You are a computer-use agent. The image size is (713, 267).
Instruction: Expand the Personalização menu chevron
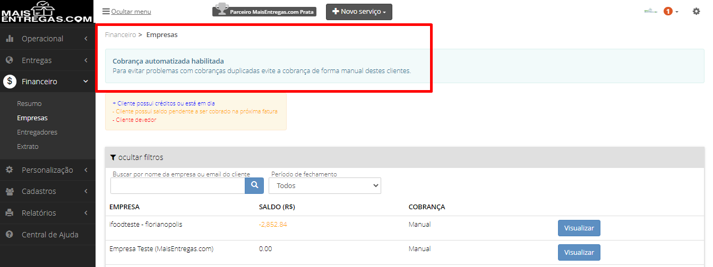tap(86, 170)
